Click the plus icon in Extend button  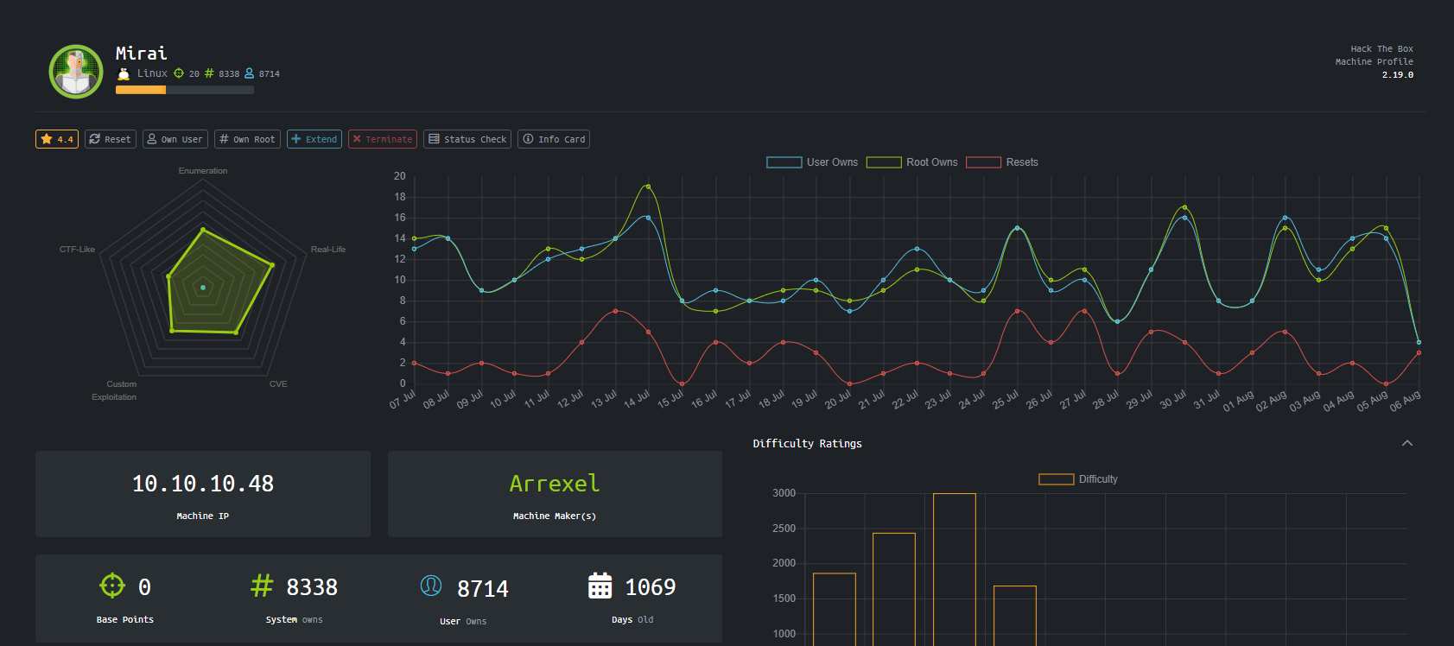click(296, 139)
